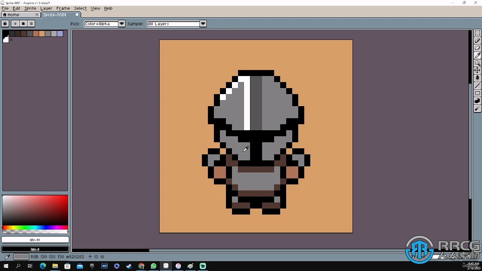
Task: Select the Contour tool
Action: coord(477,101)
